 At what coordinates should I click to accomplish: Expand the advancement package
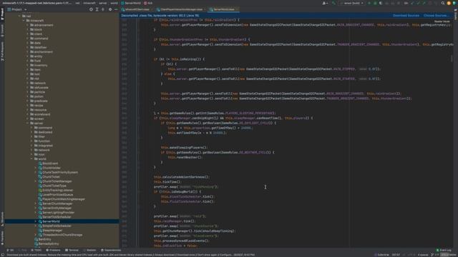pyautogui.click(x=28, y=25)
